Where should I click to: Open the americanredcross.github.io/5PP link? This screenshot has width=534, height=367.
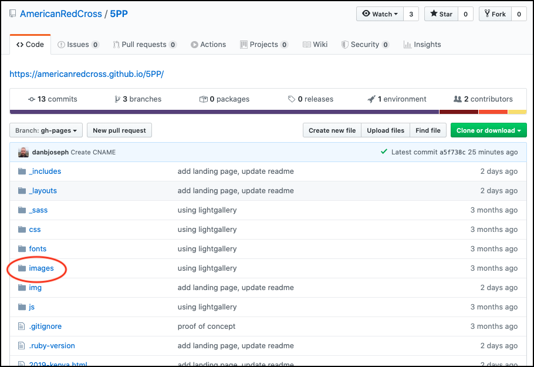click(x=86, y=74)
